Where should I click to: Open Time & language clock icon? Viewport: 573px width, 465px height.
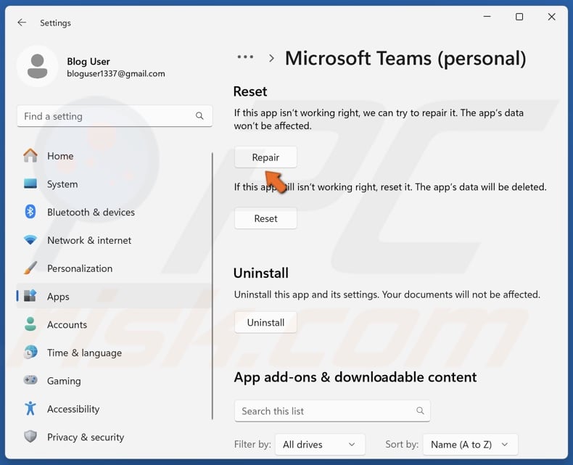[30, 353]
